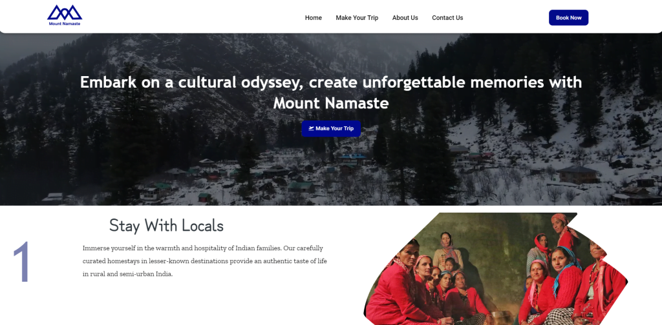662x325 pixels.
Task: Click the 'Embark on a cultural odyssey' headline line
Action: click(x=331, y=82)
